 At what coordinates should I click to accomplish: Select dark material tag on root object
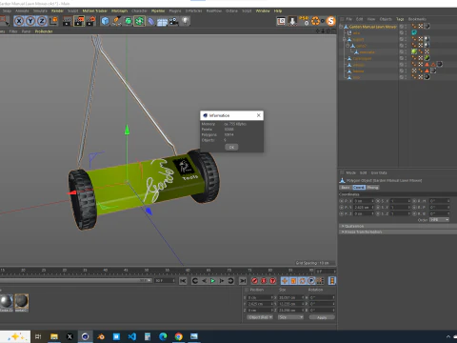click(x=427, y=26)
